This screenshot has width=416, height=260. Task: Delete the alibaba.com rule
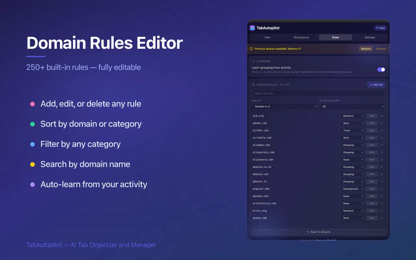tap(382, 145)
